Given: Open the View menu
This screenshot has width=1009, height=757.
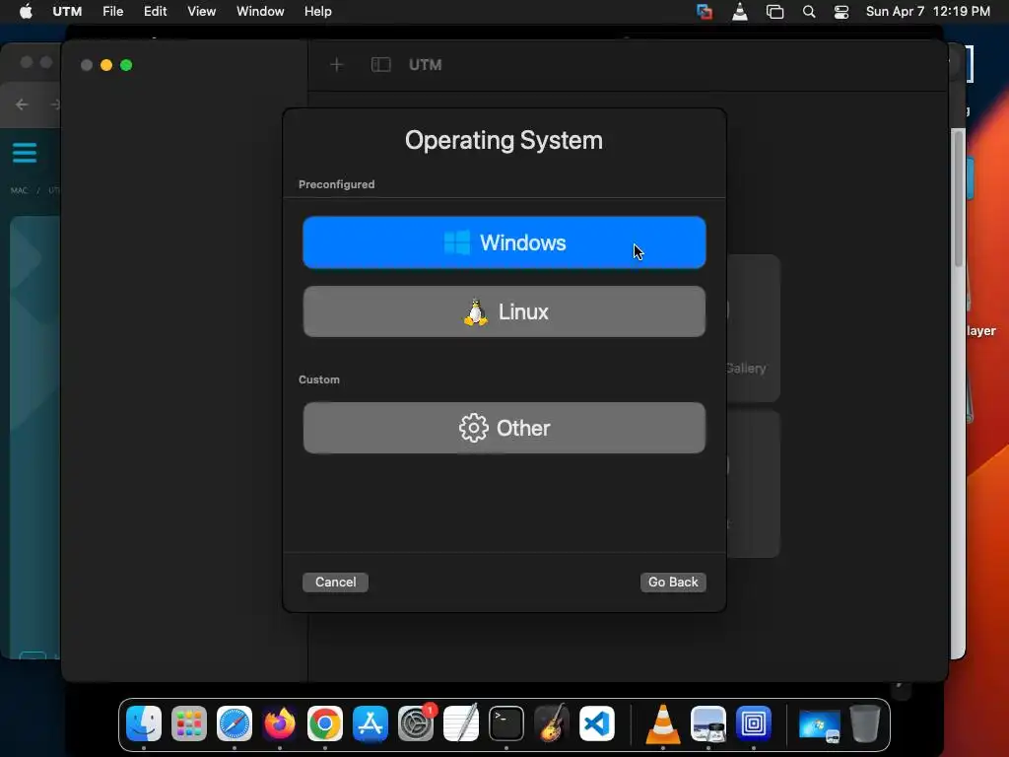Looking at the screenshot, I should (x=201, y=11).
